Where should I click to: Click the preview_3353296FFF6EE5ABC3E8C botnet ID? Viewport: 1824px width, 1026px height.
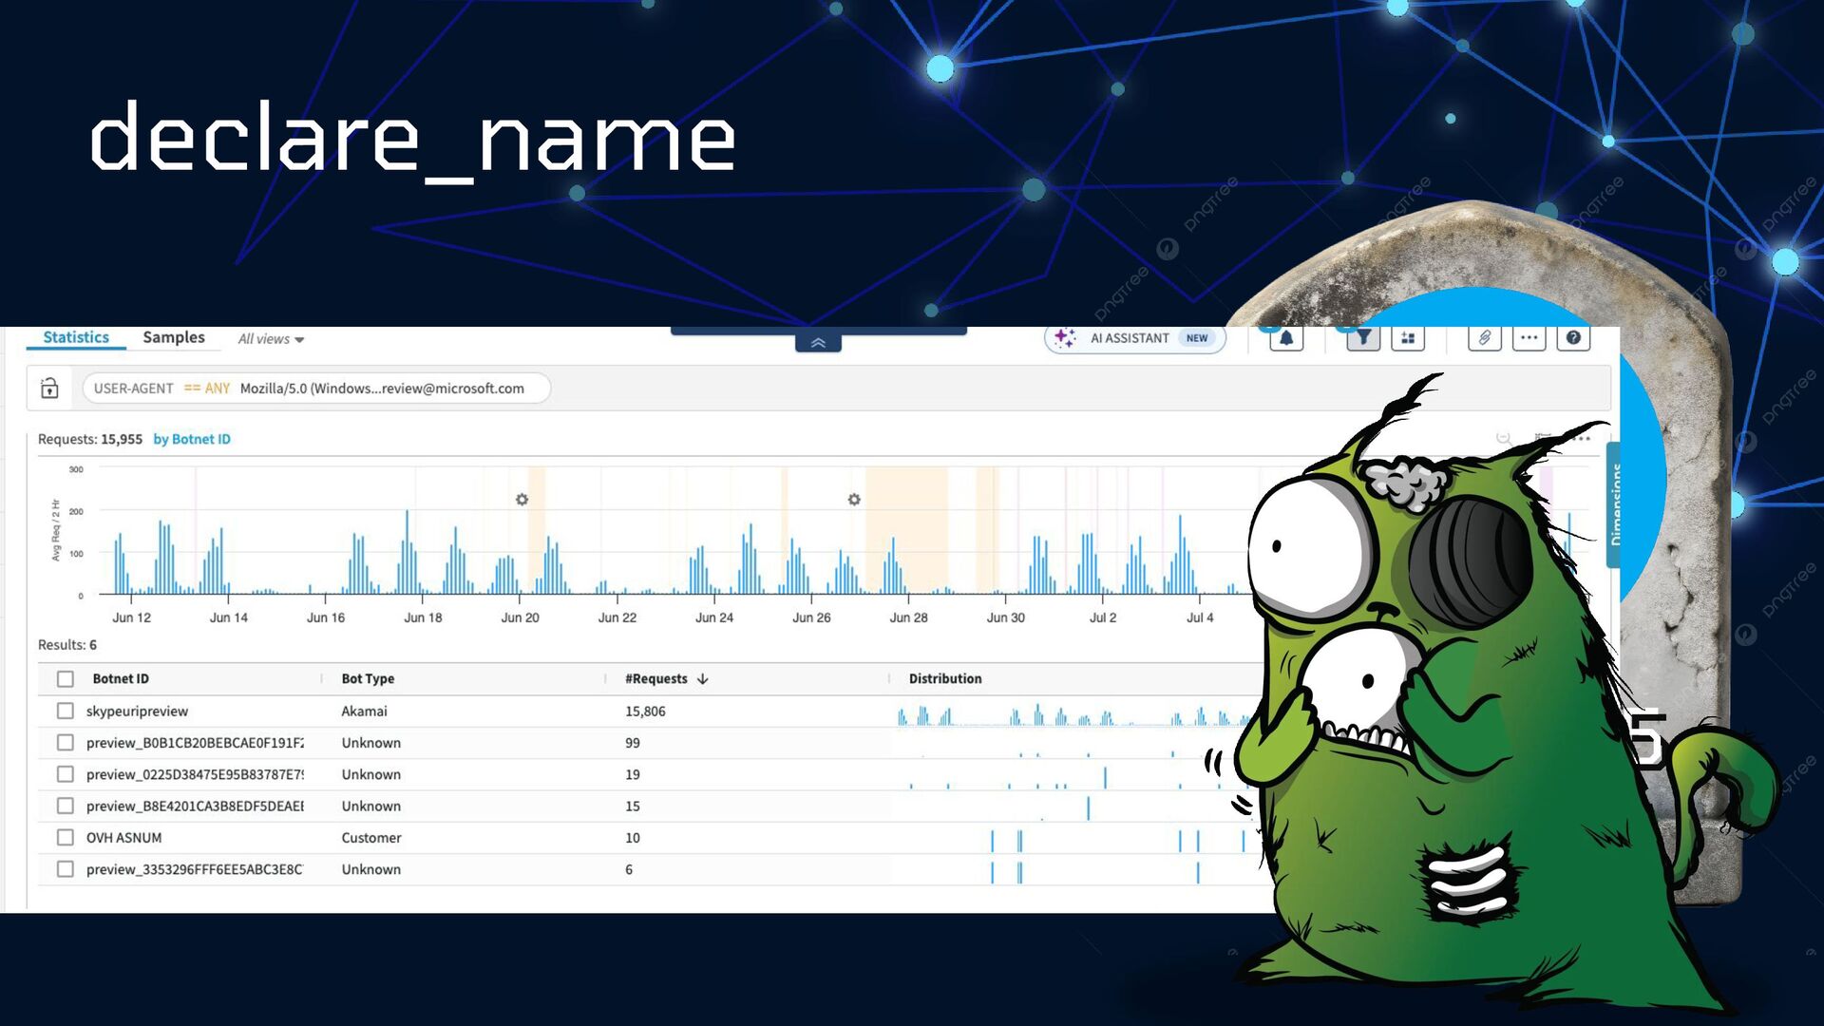[x=194, y=869]
